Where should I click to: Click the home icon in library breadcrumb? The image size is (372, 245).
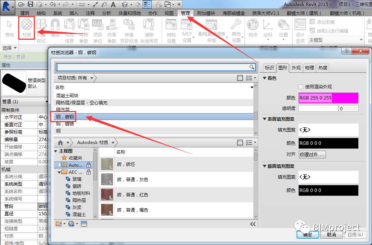61,143
